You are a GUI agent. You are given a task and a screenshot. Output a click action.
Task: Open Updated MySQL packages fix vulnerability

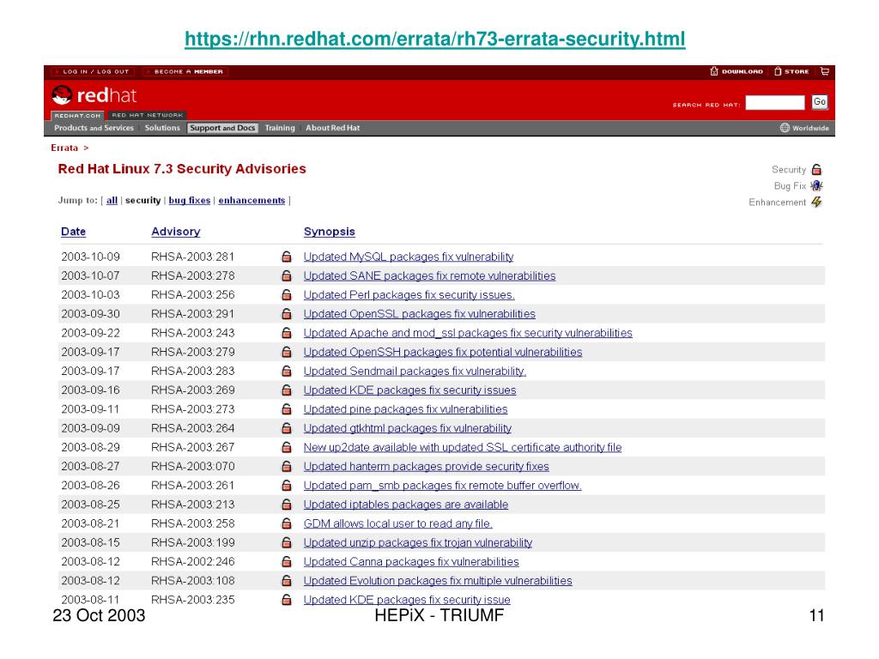(x=408, y=257)
